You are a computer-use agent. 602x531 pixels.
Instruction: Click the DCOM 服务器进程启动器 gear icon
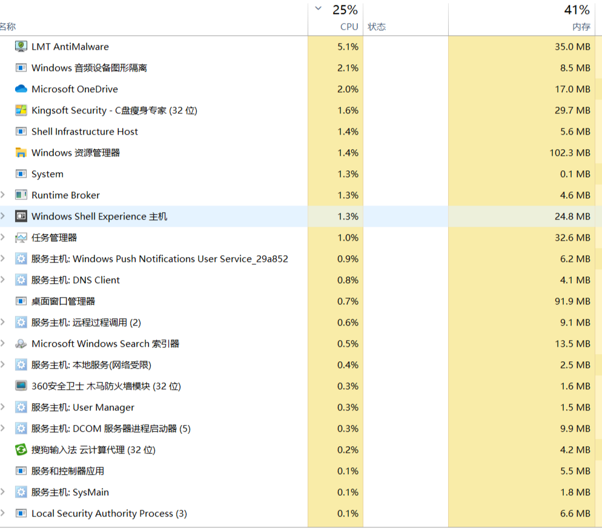coord(21,428)
